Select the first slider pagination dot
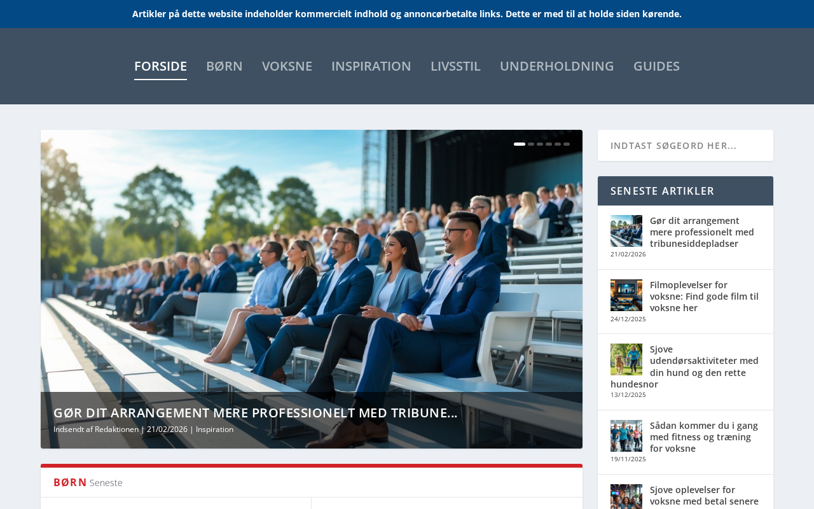Image resolution: width=814 pixels, height=509 pixels. pyautogui.click(x=520, y=144)
